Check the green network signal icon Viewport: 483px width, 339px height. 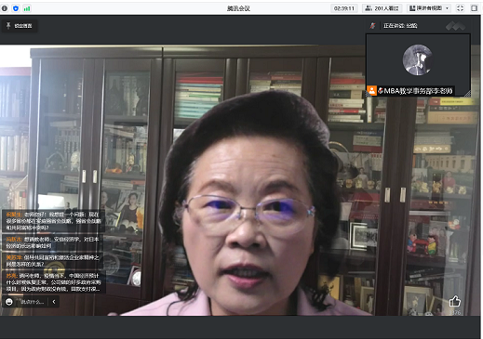click(x=27, y=8)
